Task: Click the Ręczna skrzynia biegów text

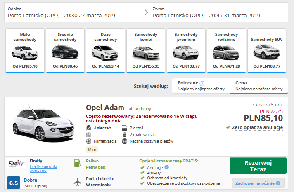Action: (x=152, y=141)
